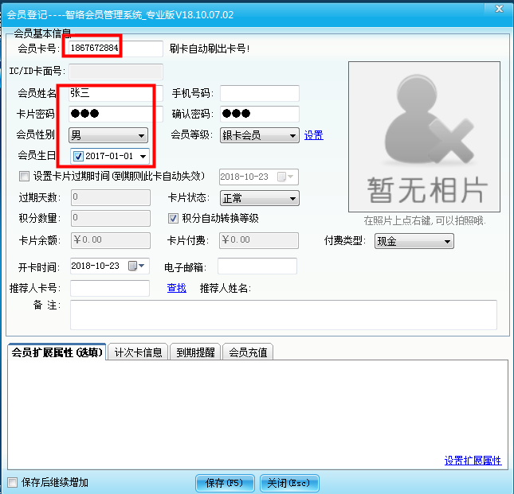
Task: Uncheck automatic points level conversion
Action: pos(174,218)
